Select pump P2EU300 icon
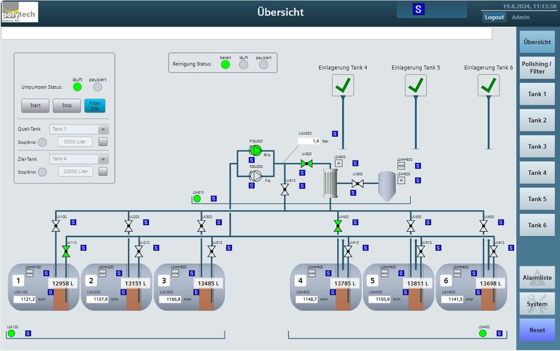The width and height of the screenshot is (560, 351). [255, 176]
